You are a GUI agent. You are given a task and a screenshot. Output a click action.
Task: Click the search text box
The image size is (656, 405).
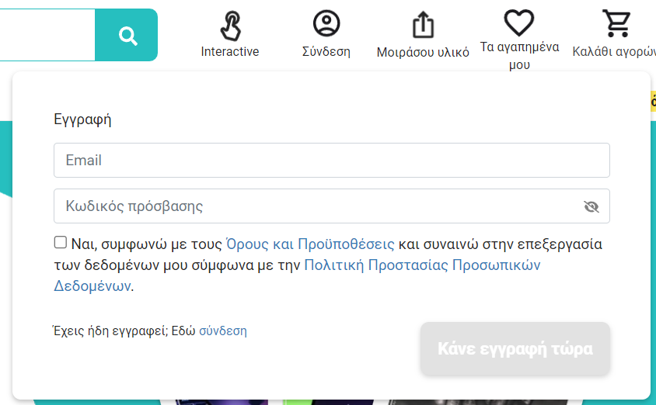click(x=47, y=35)
